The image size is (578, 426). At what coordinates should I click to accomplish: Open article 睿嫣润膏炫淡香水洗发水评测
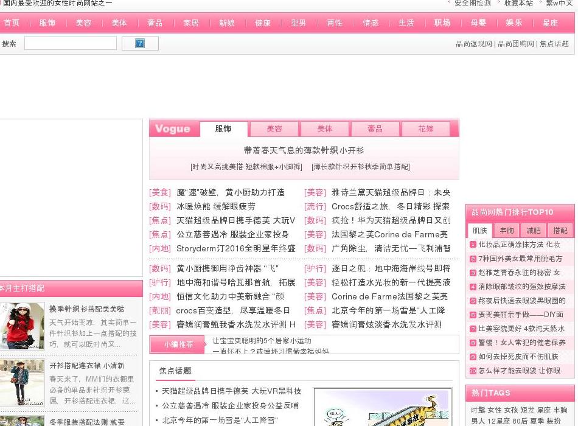386,324
